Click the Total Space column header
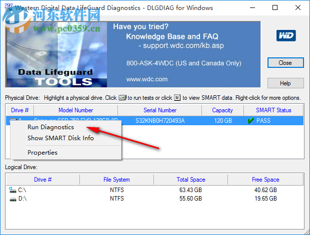The height and width of the screenshot is (235, 310). (x=191, y=180)
